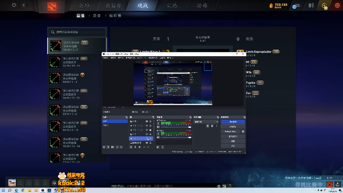This screenshot has width=343, height=193.
Task: Open mixer dock options dots at bottom
Action: point(162,147)
